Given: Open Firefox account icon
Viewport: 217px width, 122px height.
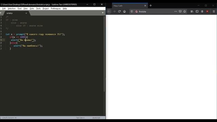Looking at the screenshot, I should pos(202,12).
